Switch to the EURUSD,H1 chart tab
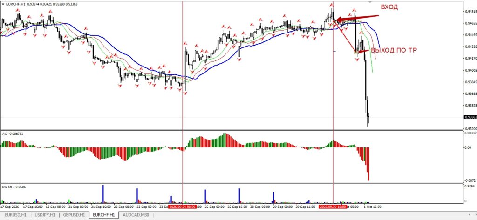This screenshot has width=477, height=220. (15, 215)
